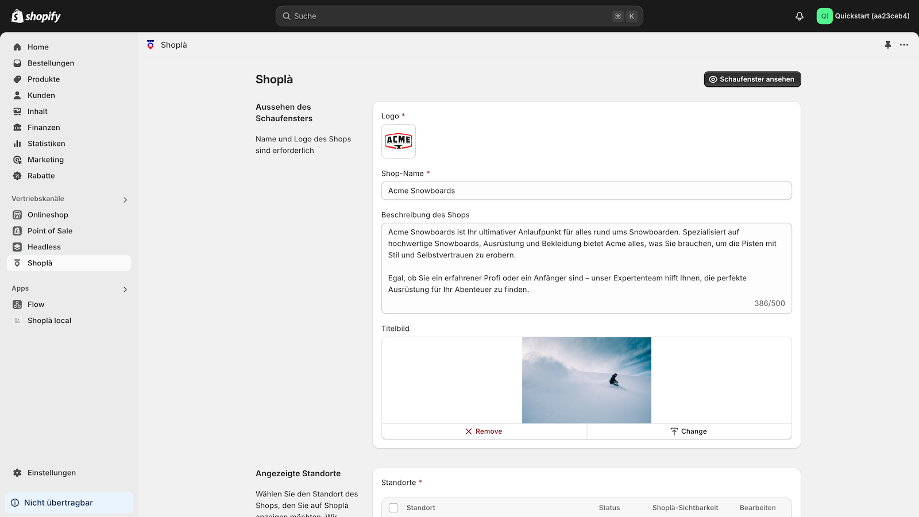Click the Shopify logo
Viewport: 919px width, 517px height.
(36, 16)
